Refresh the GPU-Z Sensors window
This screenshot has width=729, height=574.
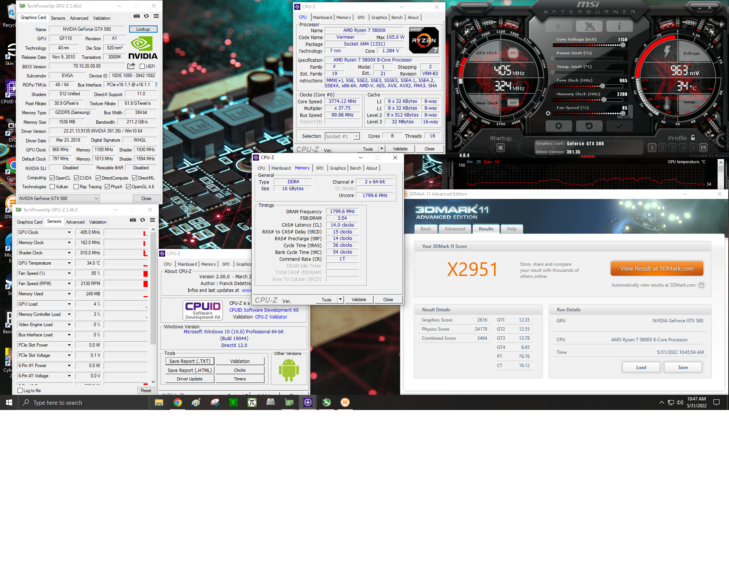(x=142, y=220)
